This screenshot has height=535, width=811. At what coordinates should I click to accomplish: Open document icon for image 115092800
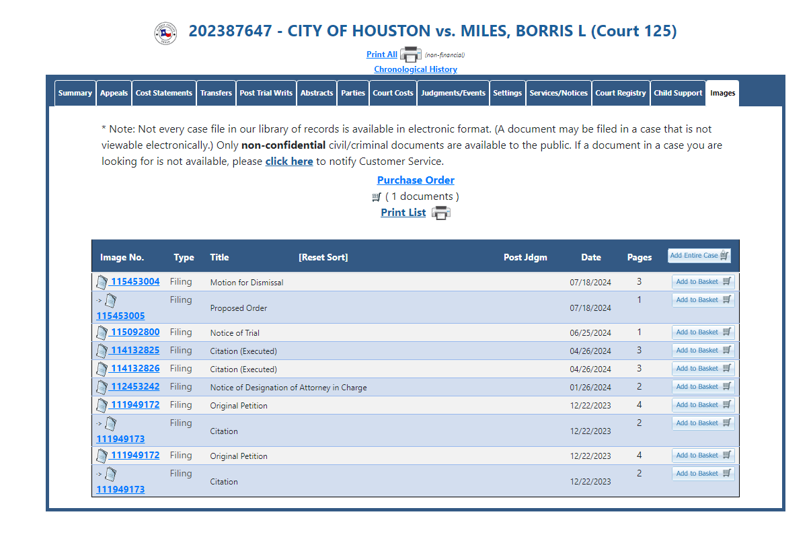pyautogui.click(x=102, y=332)
